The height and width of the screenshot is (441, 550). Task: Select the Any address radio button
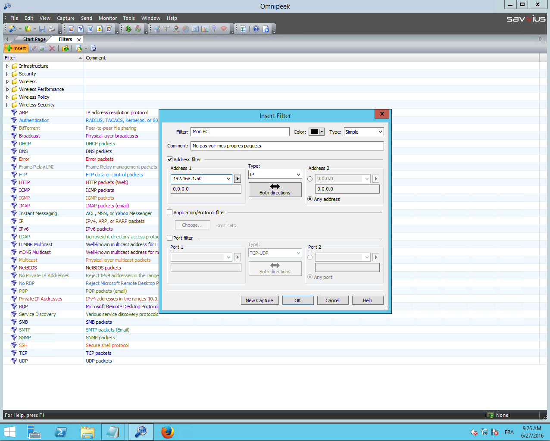pos(310,199)
